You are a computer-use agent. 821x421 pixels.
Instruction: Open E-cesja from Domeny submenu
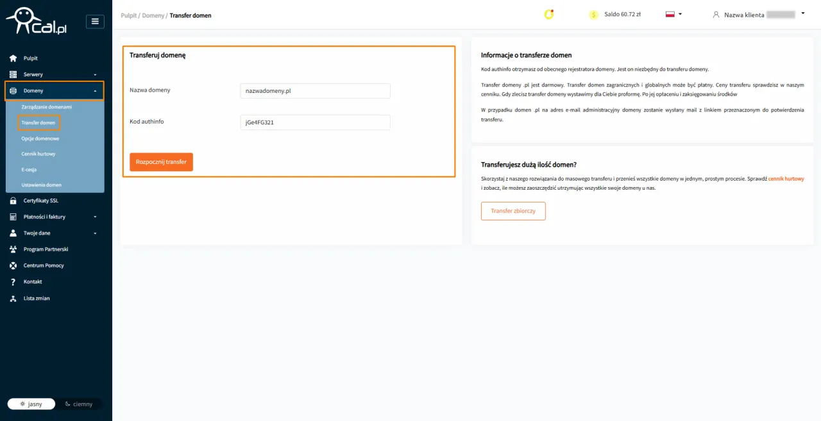tap(29, 169)
